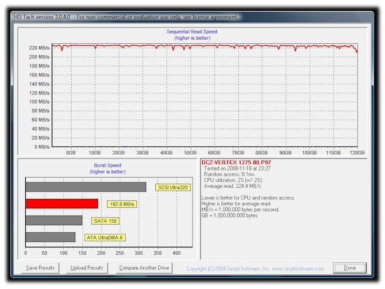Click the 220 MB/s axis label
The height and width of the screenshot is (289, 385).
[39, 48]
